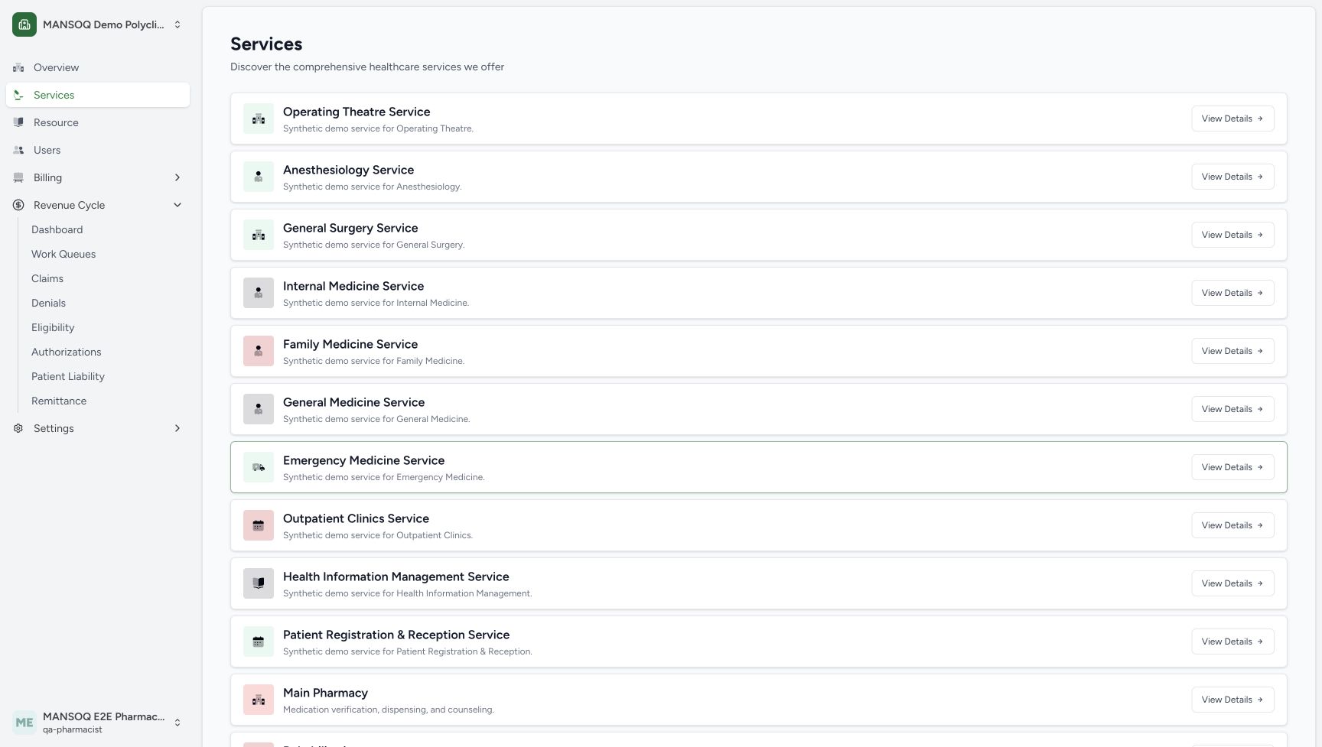Image resolution: width=1322 pixels, height=747 pixels.
Task: View Details for Main Pharmacy
Action: 1232,700
